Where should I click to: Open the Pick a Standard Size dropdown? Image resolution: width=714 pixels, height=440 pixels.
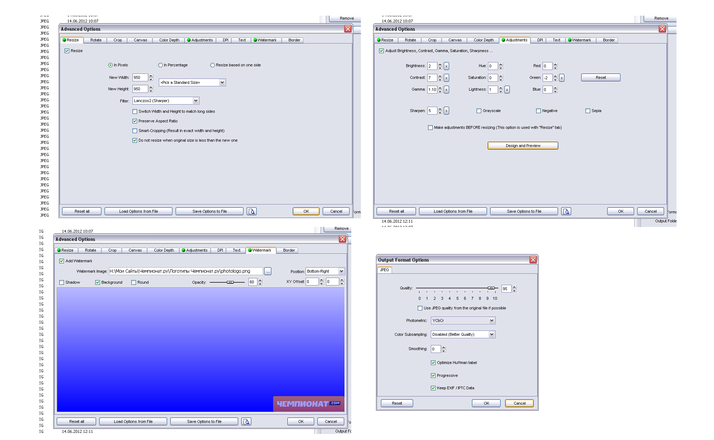click(x=222, y=82)
